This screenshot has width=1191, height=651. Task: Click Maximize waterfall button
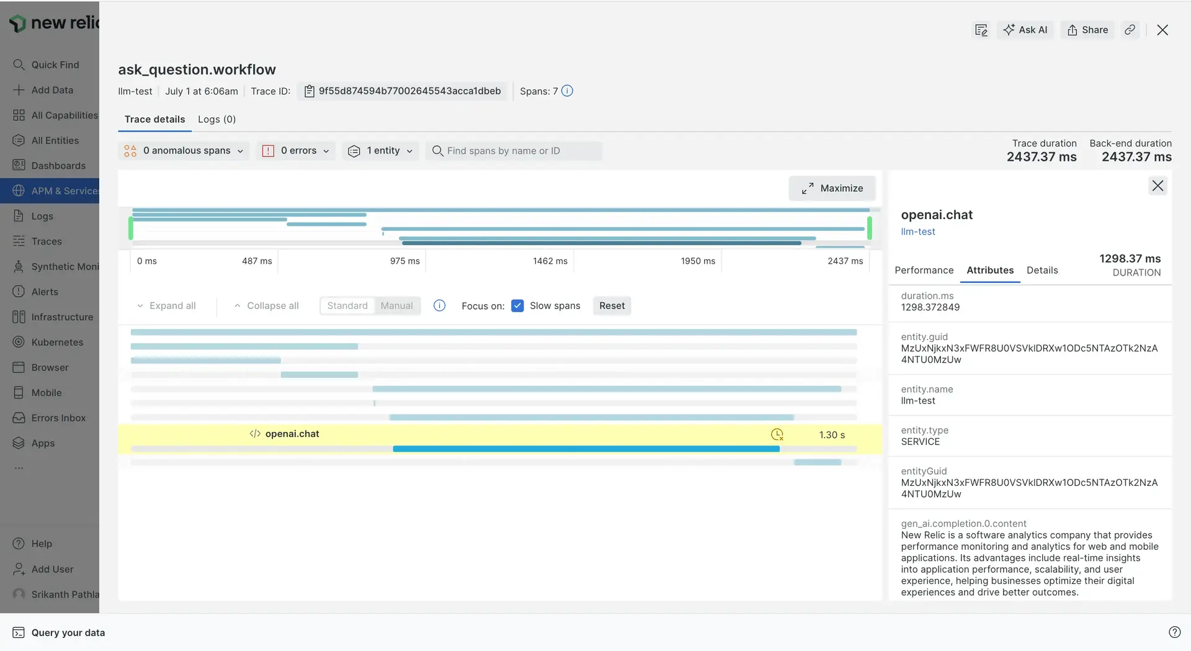click(x=832, y=188)
